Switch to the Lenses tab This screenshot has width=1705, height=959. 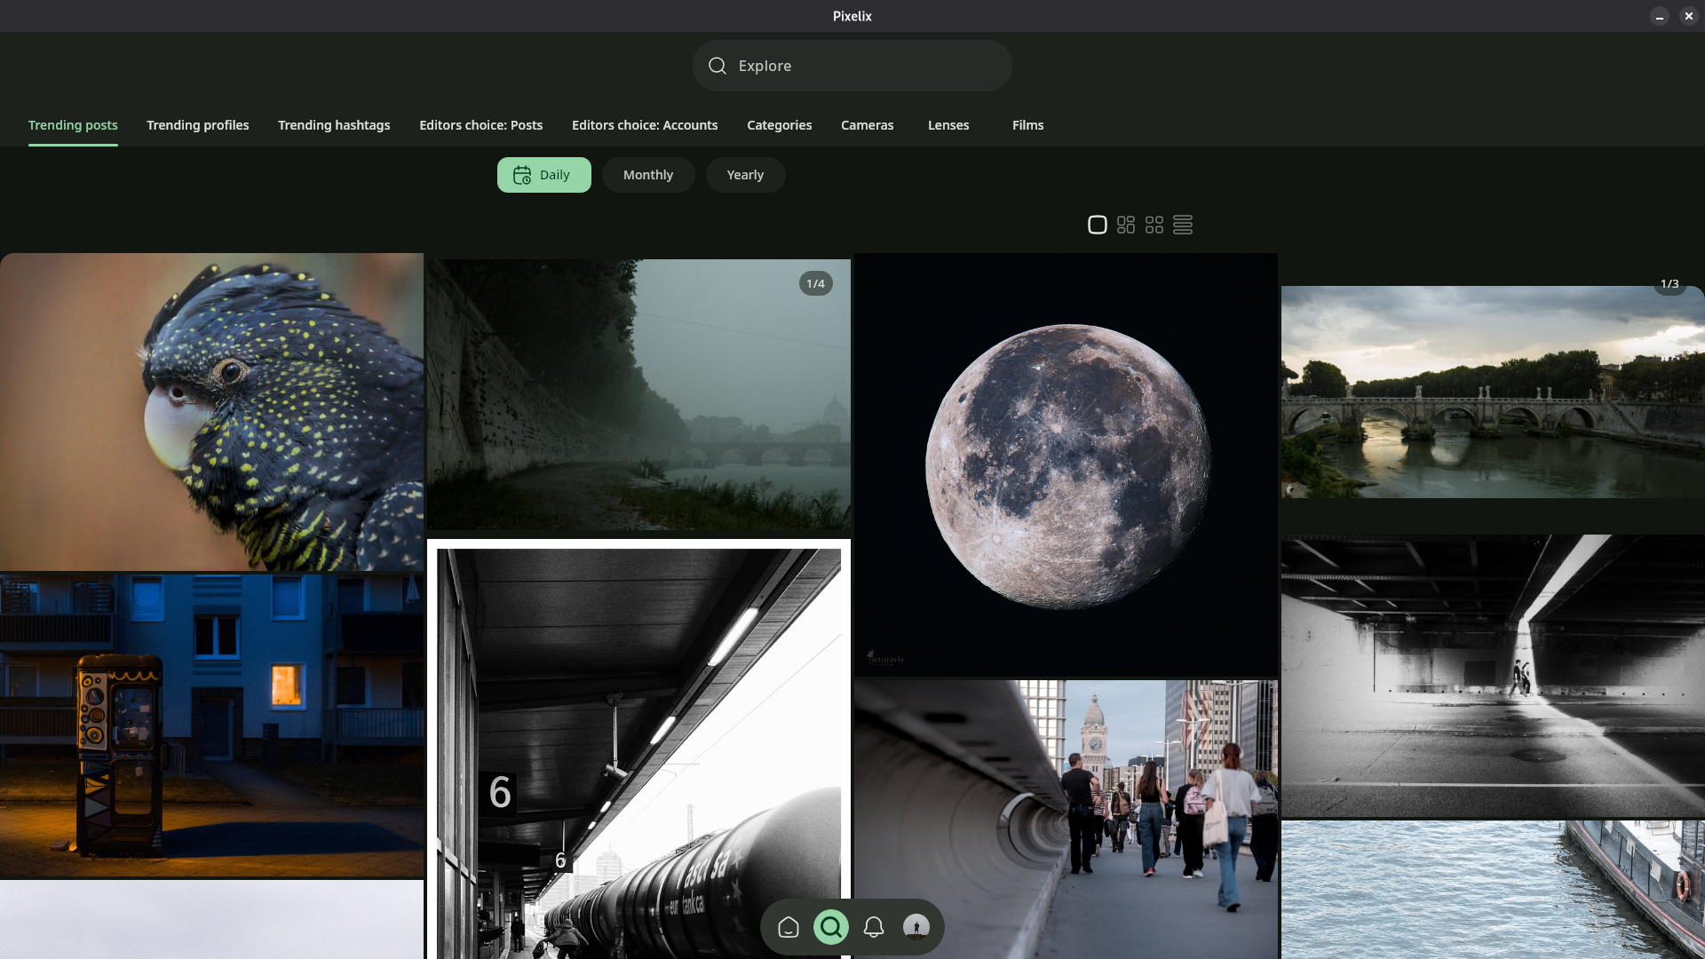[x=948, y=125]
